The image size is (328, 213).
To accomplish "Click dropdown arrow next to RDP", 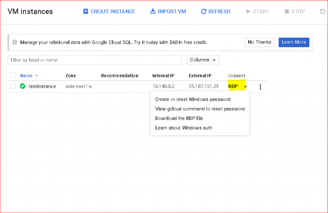I will point(245,87).
